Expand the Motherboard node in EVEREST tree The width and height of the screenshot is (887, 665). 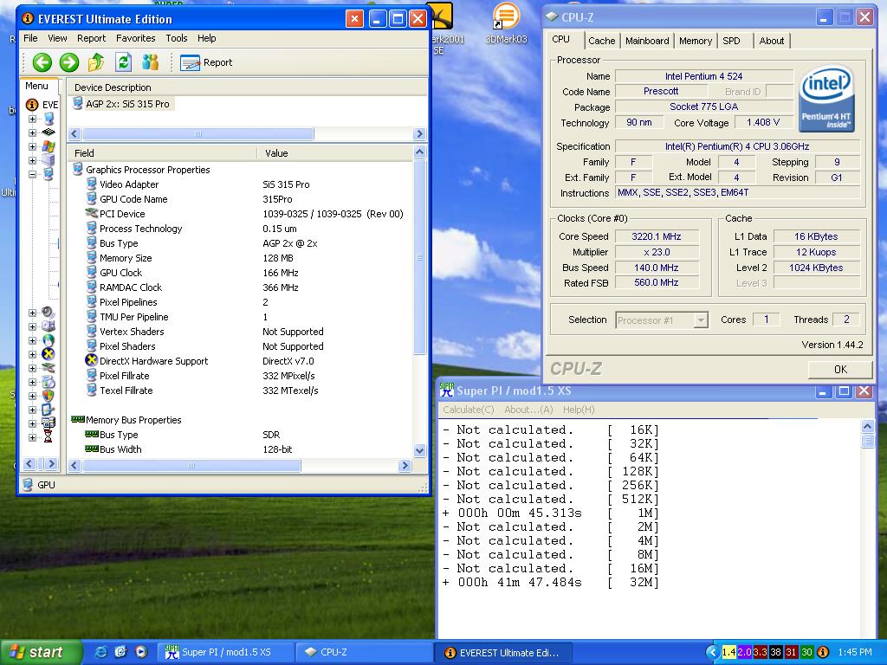coord(32,132)
